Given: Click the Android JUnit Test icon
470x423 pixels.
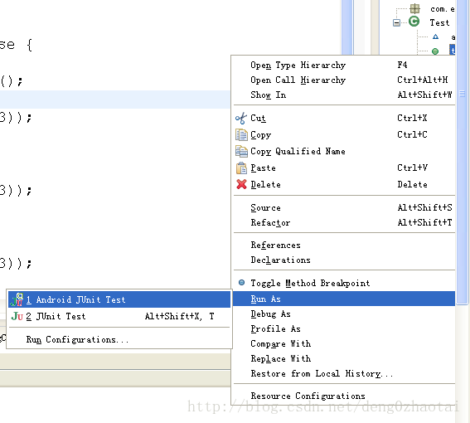Looking at the screenshot, I should point(17,299).
